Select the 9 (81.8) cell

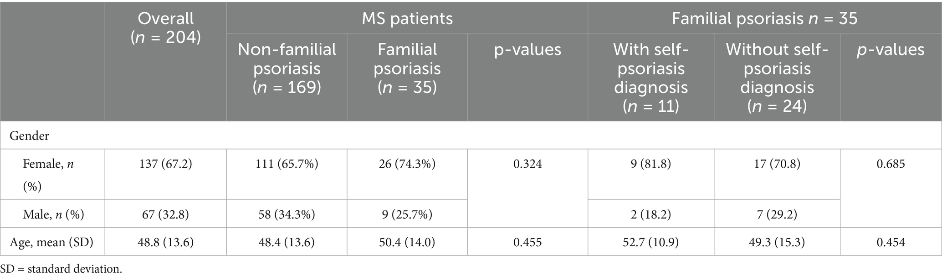[650, 164]
